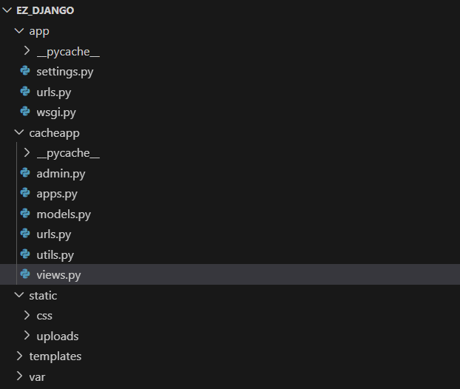Click Python icon beside app folder's urls.py
This screenshot has width=460, height=389.
(26, 92)
